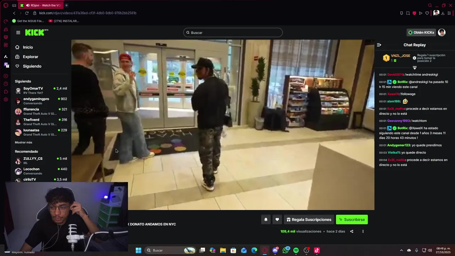The height and width of the screenshot is (256, 455).
Task: Open Spotify from taskbar
Action: pyautogui.click(x=296, y=250)
